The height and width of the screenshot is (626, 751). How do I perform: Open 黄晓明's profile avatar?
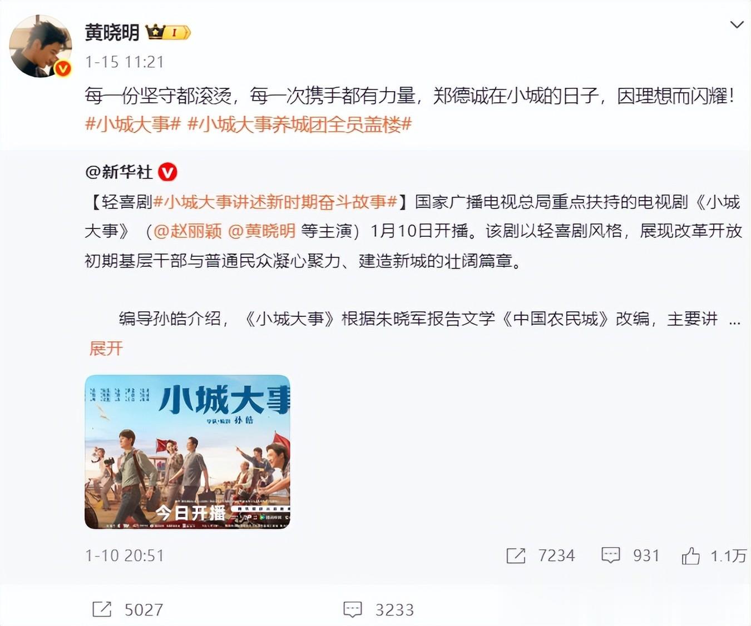[40, 46]
